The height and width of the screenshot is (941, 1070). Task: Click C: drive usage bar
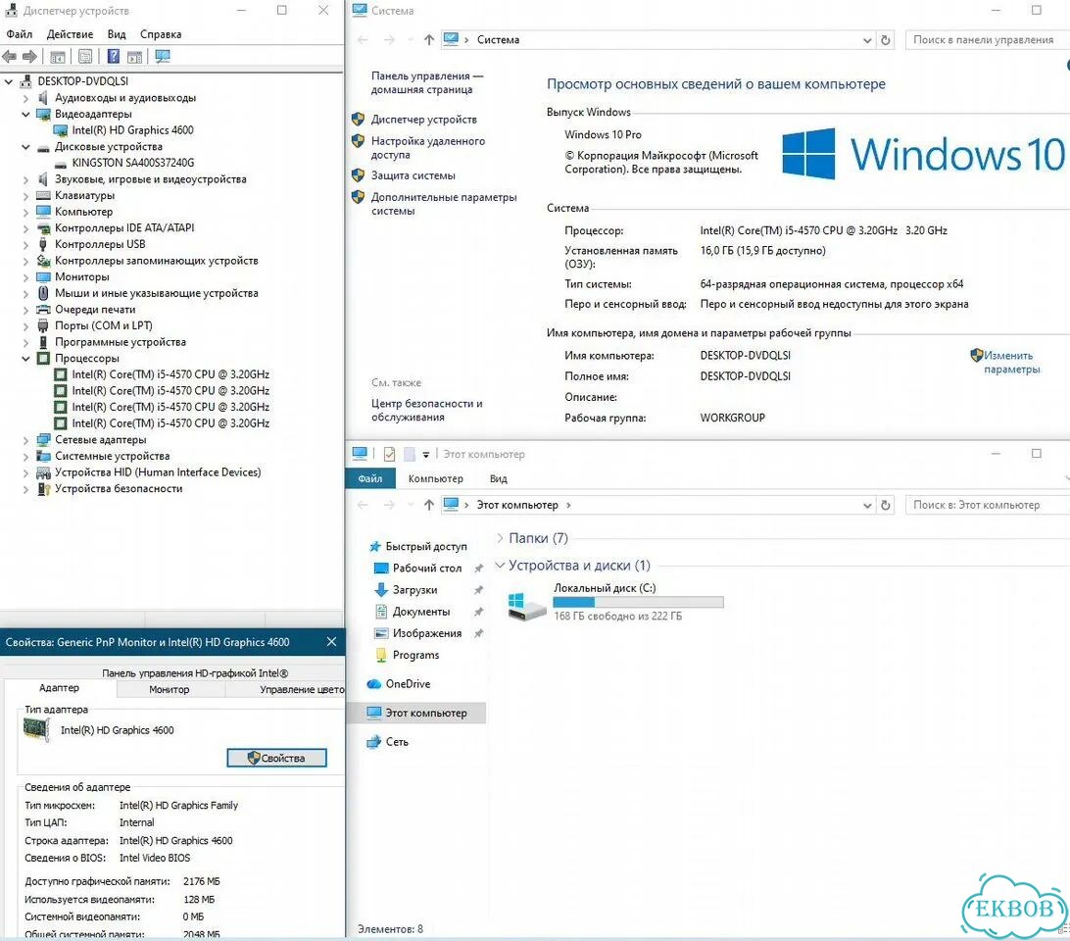coord(638,602)
